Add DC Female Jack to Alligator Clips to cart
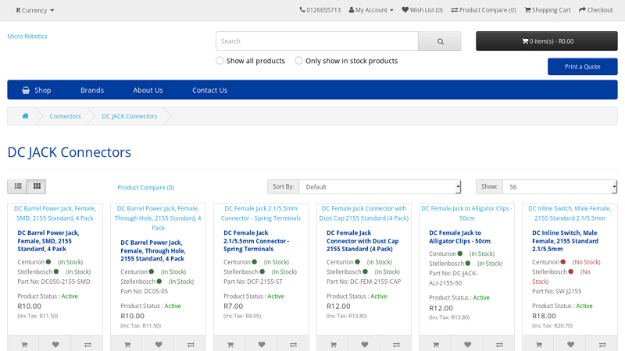625x351 pixels. pyautogui.click(x=436, y=344)
